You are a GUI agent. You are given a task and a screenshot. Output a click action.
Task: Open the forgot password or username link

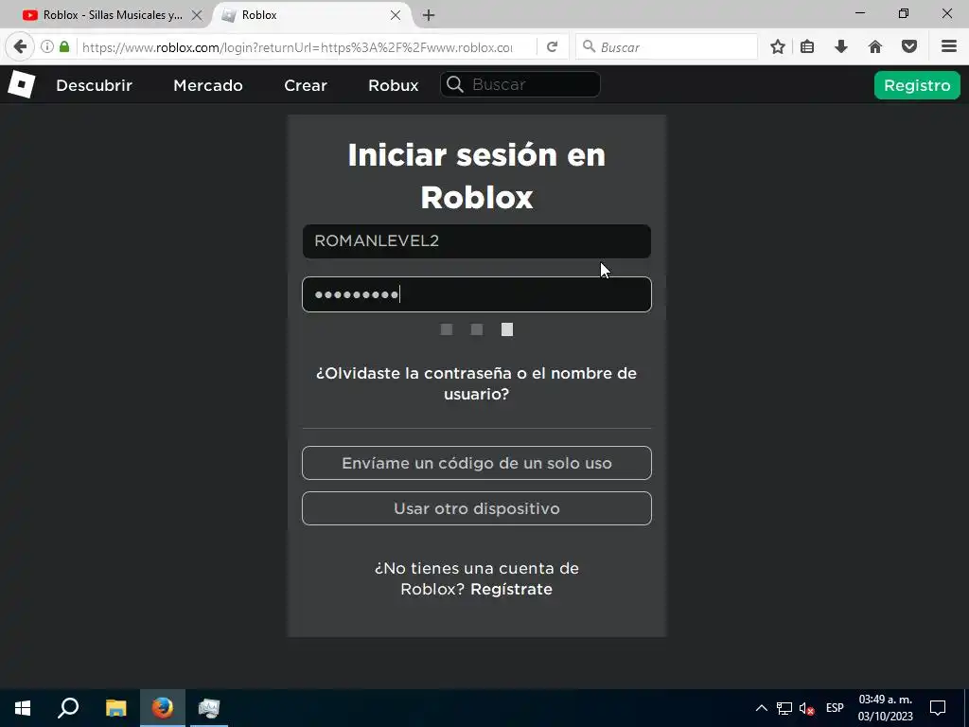click(477, 383)
